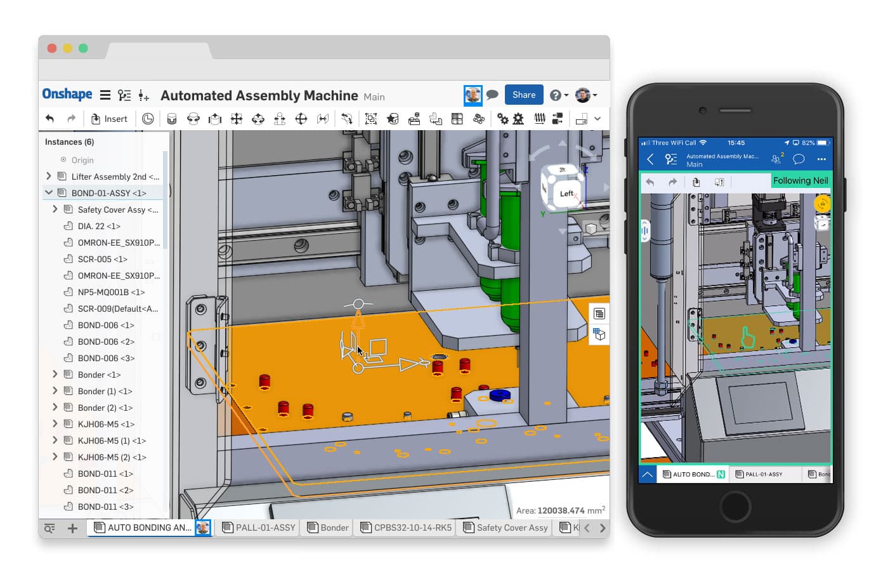Image resolution: width=888 pixels, height=584 pixels.
Task: Click the screw relation icon with vertical lines
Action: [540, 119]
